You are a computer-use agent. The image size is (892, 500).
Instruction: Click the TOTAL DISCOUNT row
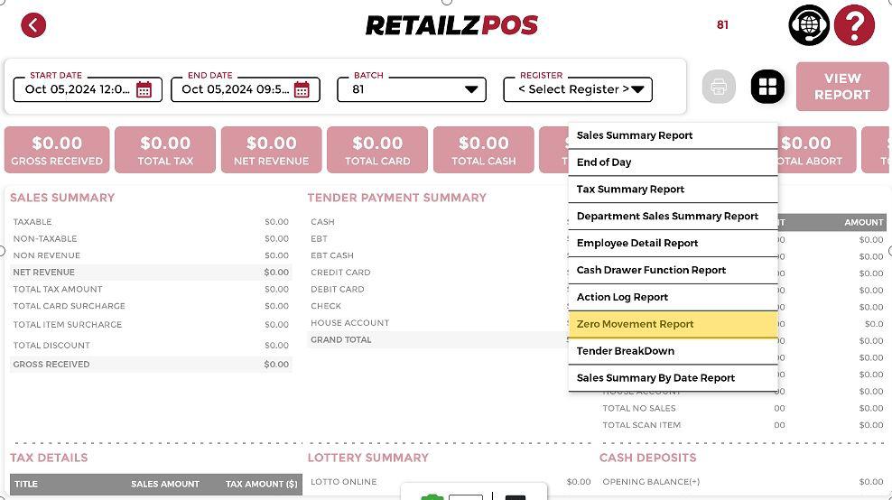[151, 346]
